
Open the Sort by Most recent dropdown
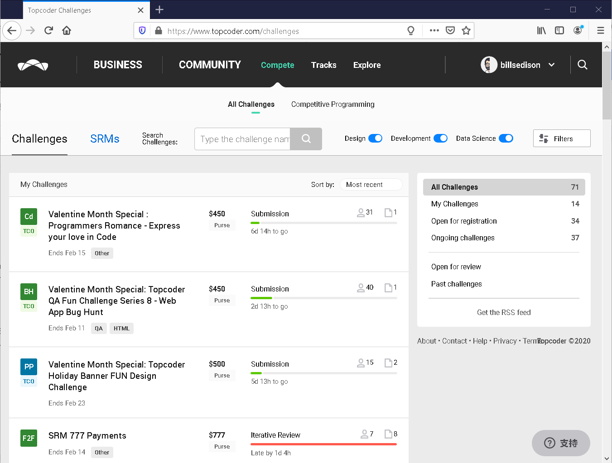[x=371, y=185]
